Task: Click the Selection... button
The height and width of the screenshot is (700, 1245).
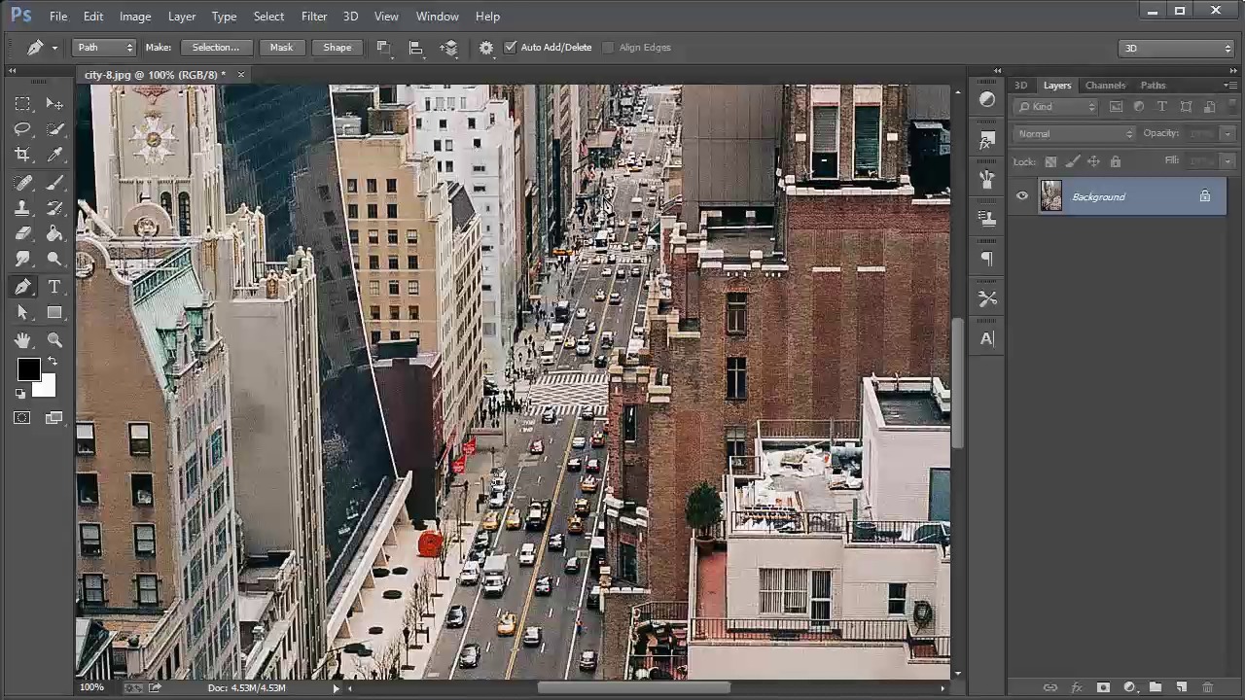Action: [x=215, y=48]
